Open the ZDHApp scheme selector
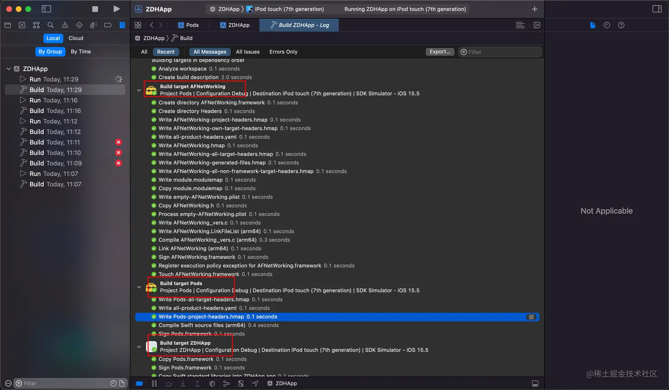This screenshot has width=669, height=390. (225, 9)
